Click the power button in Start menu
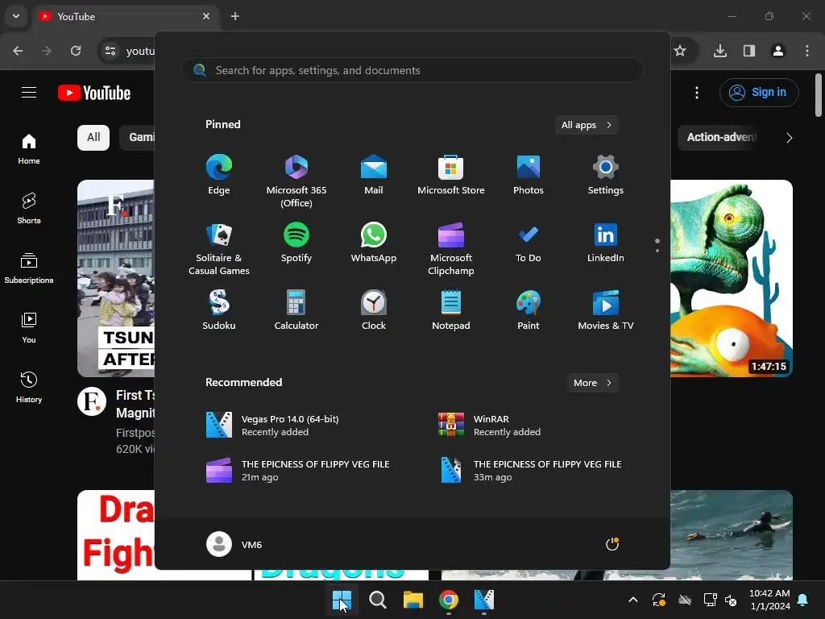This screenshot has width=825, height=619. (x=612, y=544)
